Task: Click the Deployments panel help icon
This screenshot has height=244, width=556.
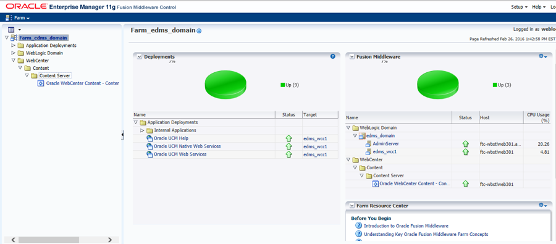Action: coord(332,56)
